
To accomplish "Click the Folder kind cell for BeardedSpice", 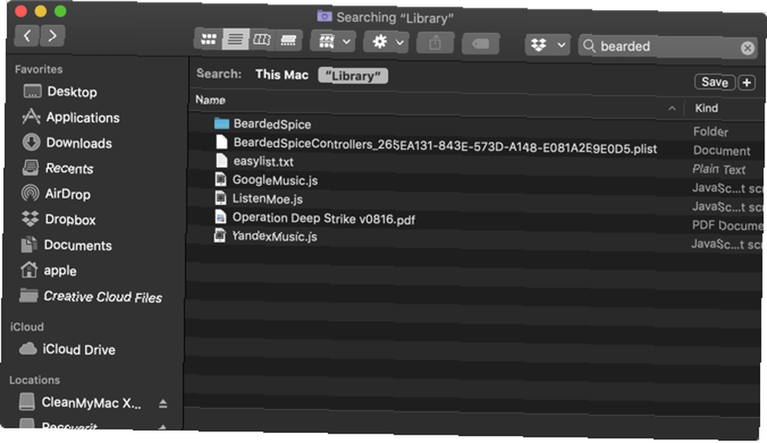I will coord(711,132).
